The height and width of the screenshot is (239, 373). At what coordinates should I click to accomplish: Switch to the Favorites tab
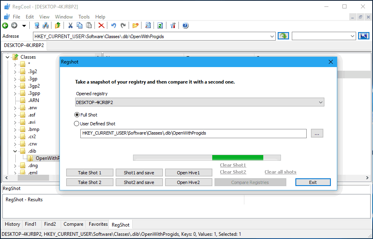coord(98,224)
